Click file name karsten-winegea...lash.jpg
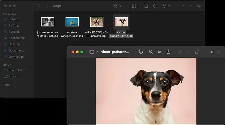 (72, 34)
